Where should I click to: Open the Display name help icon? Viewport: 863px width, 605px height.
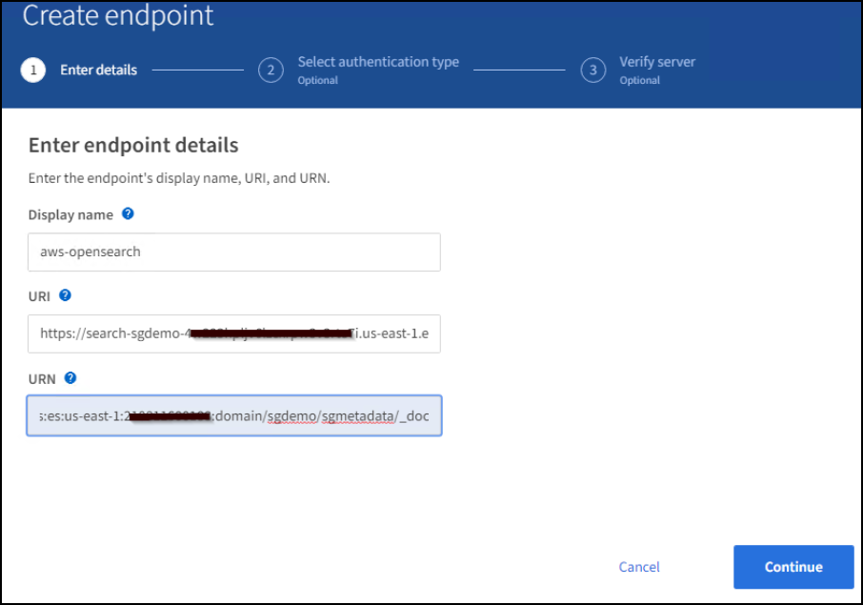[x=128, y=214]
